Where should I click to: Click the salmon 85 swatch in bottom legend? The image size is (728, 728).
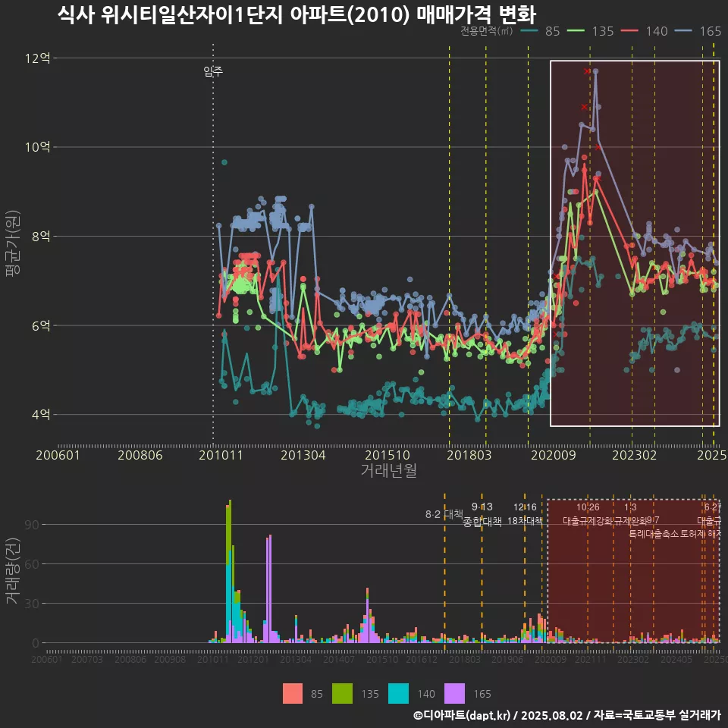[293, 694]
